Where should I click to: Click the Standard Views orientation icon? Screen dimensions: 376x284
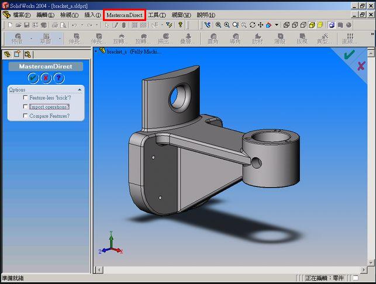tap(269, 25)
